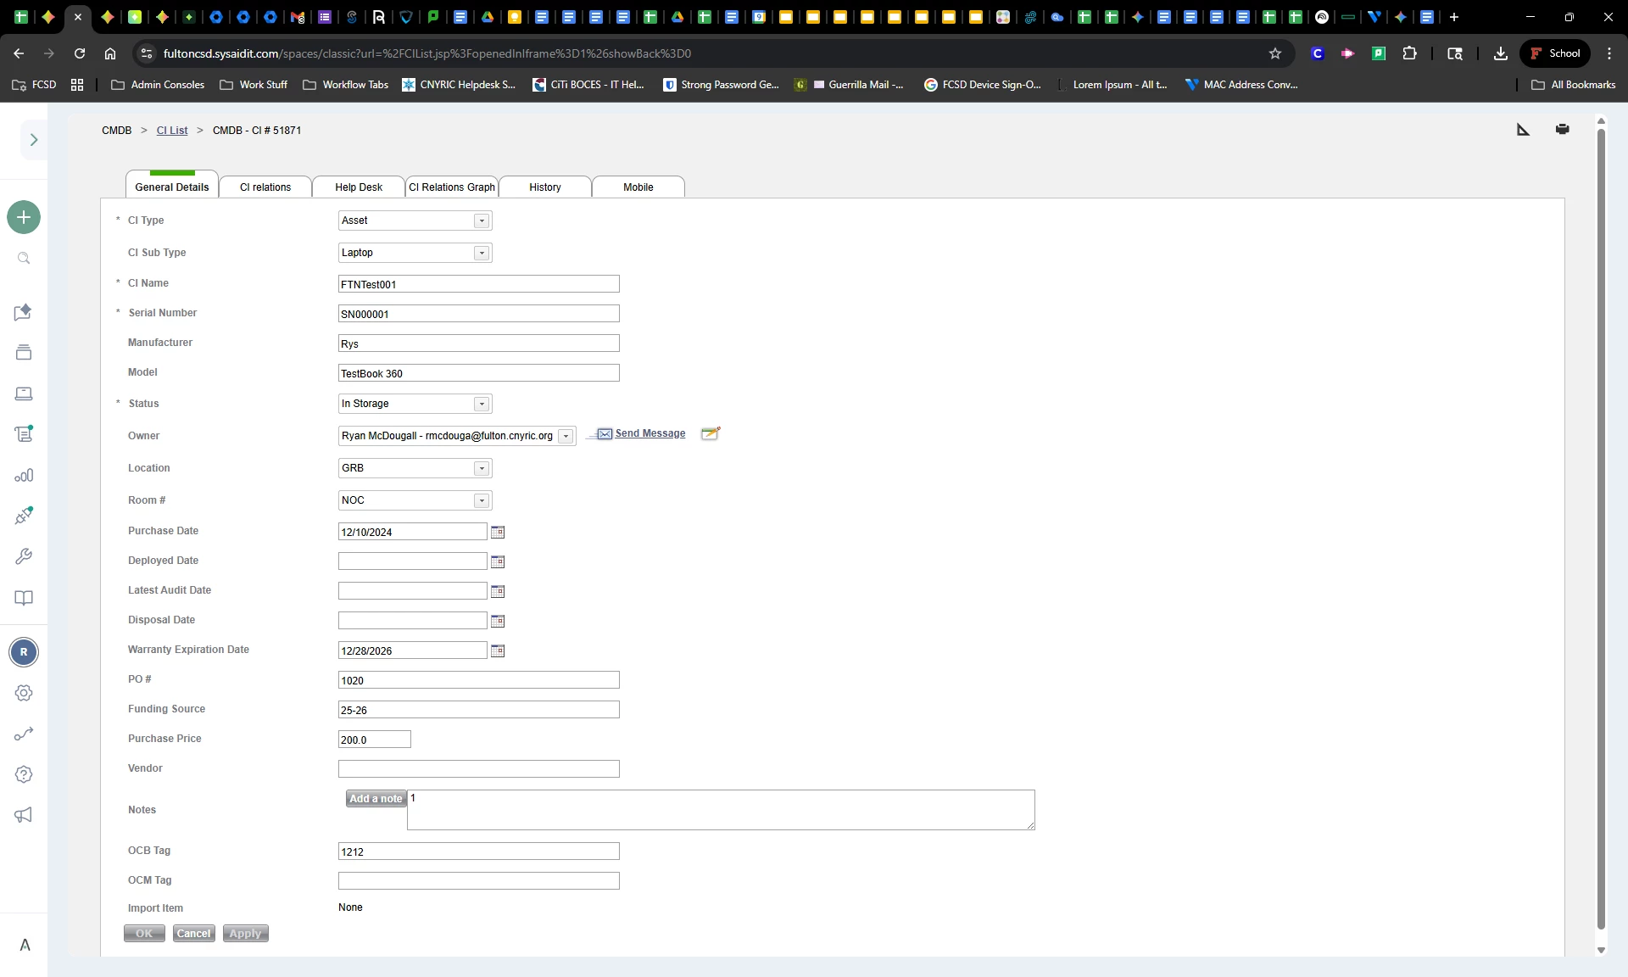Open the sidebar help question mark icon
Viewport: 1628px width, 977px height.
[24, 774]
